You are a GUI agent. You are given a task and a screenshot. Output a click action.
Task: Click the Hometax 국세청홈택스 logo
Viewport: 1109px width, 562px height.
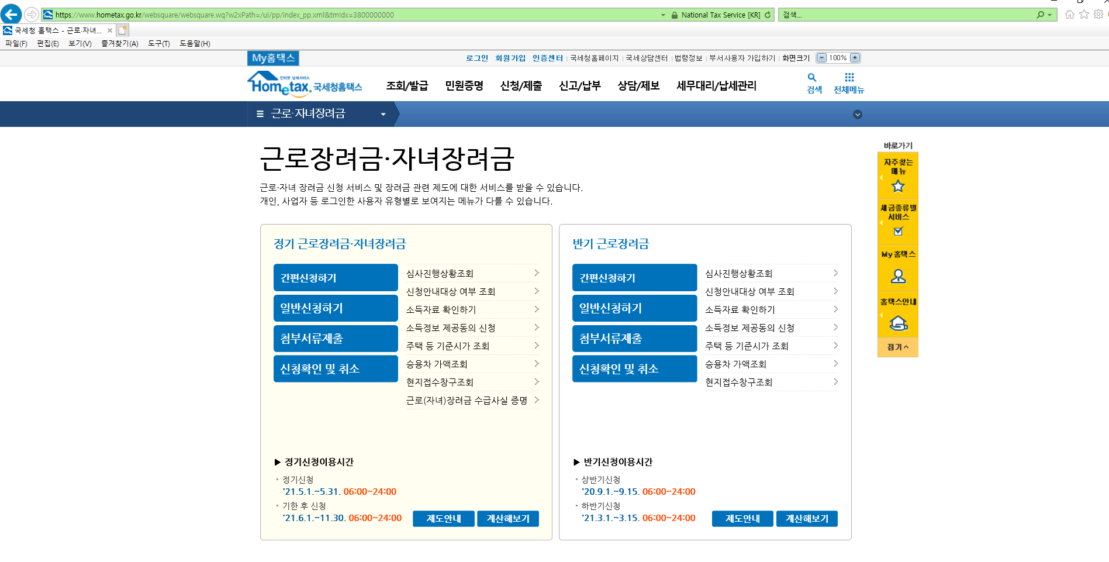click(305, 84)
